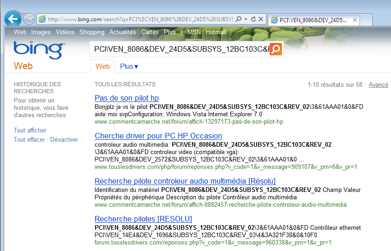Click commentcamarche.net affich-8882457 green URL
The image size is (391, 251).
221,205
